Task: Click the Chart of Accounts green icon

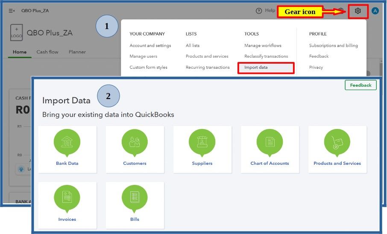Action: click(270, 143)
